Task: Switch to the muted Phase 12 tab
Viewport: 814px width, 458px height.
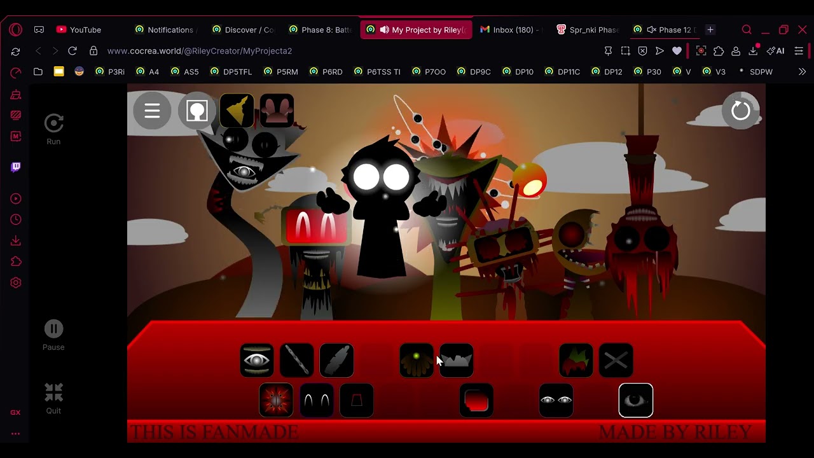Action: point(665,30)
